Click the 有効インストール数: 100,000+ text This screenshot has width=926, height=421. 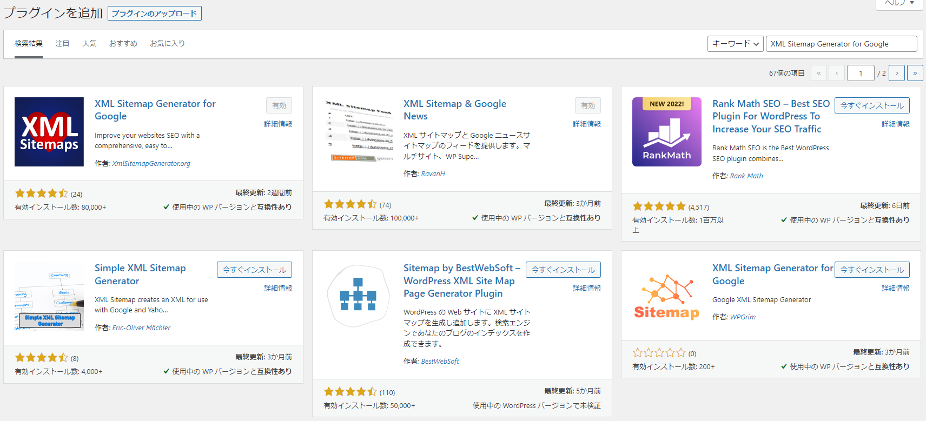click(x=371, y=218)
